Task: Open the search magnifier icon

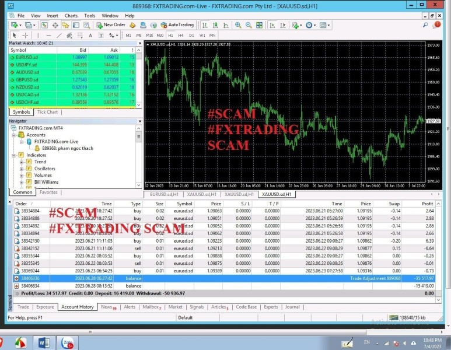Action: (425, 25)
